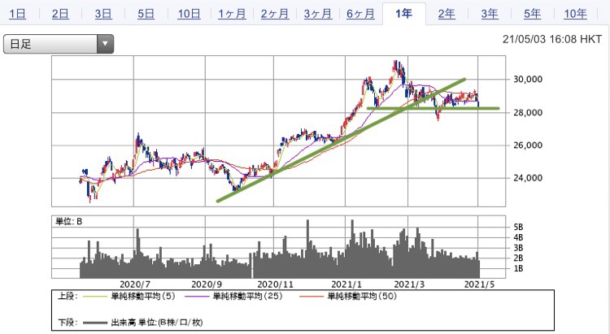Click the 単純移動平均(5) legend entry
The image size is (610, 334).
click(143, 297)
